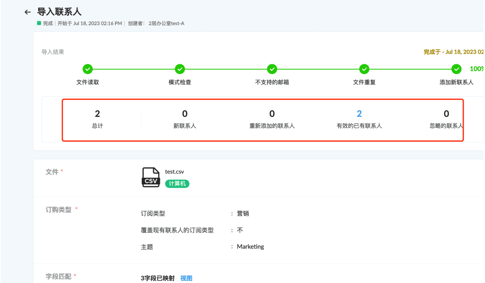Click the back arrow beside 导入联系人 title

click(x=27, y=12)
